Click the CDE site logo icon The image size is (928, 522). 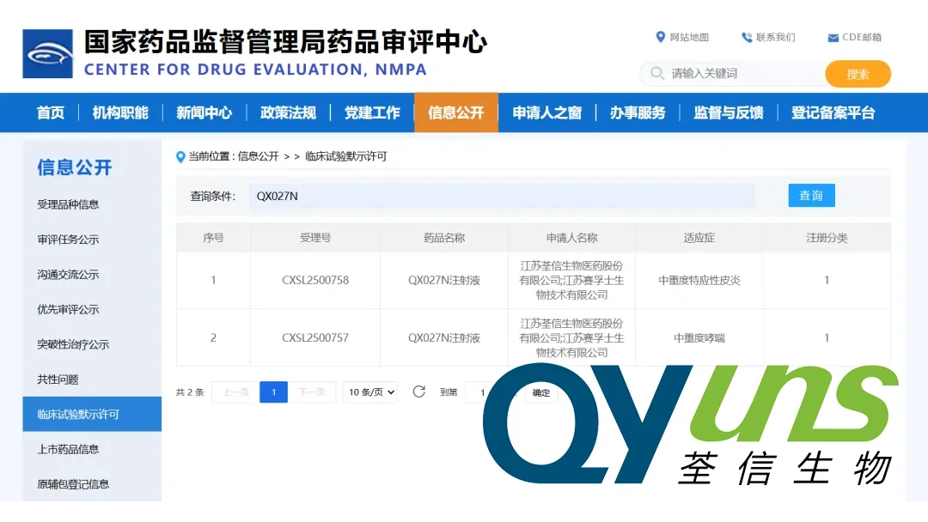(48, 53)
